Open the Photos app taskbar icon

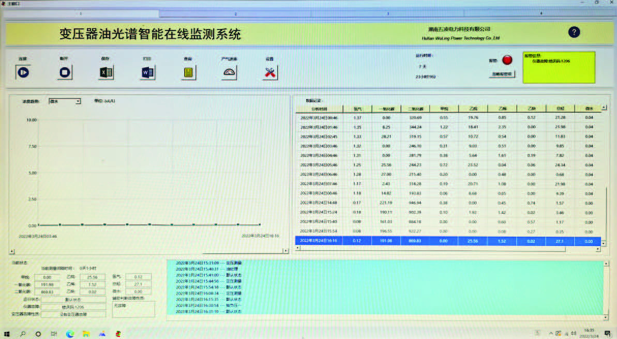tap(102, 334)
